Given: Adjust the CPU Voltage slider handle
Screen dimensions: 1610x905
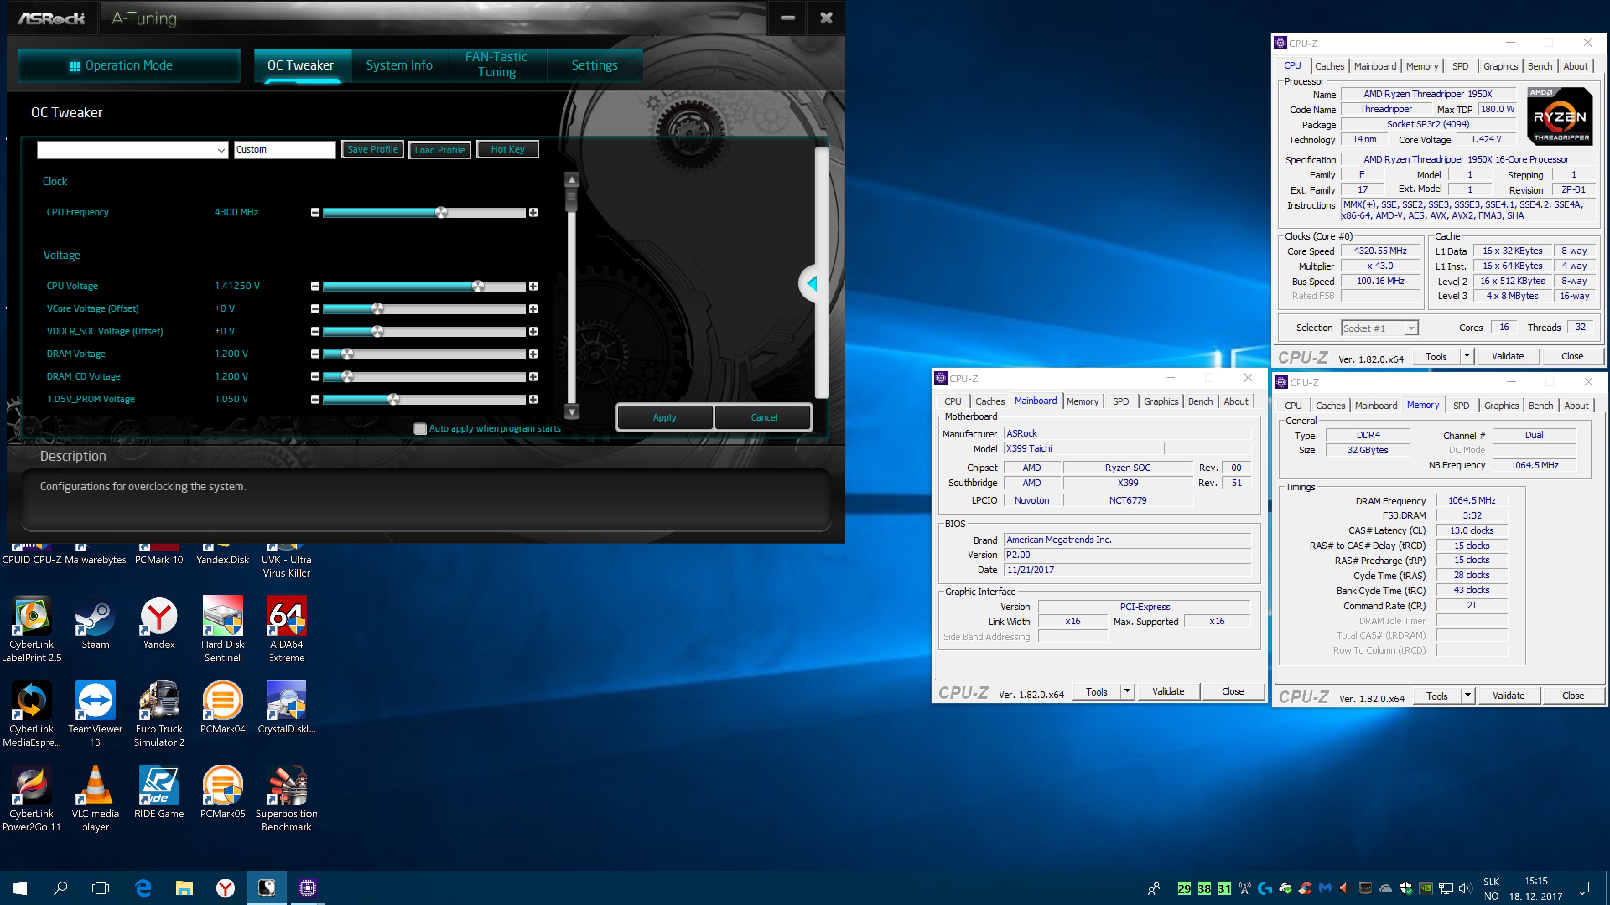Looking at the screenshot, I should point(478,287).
